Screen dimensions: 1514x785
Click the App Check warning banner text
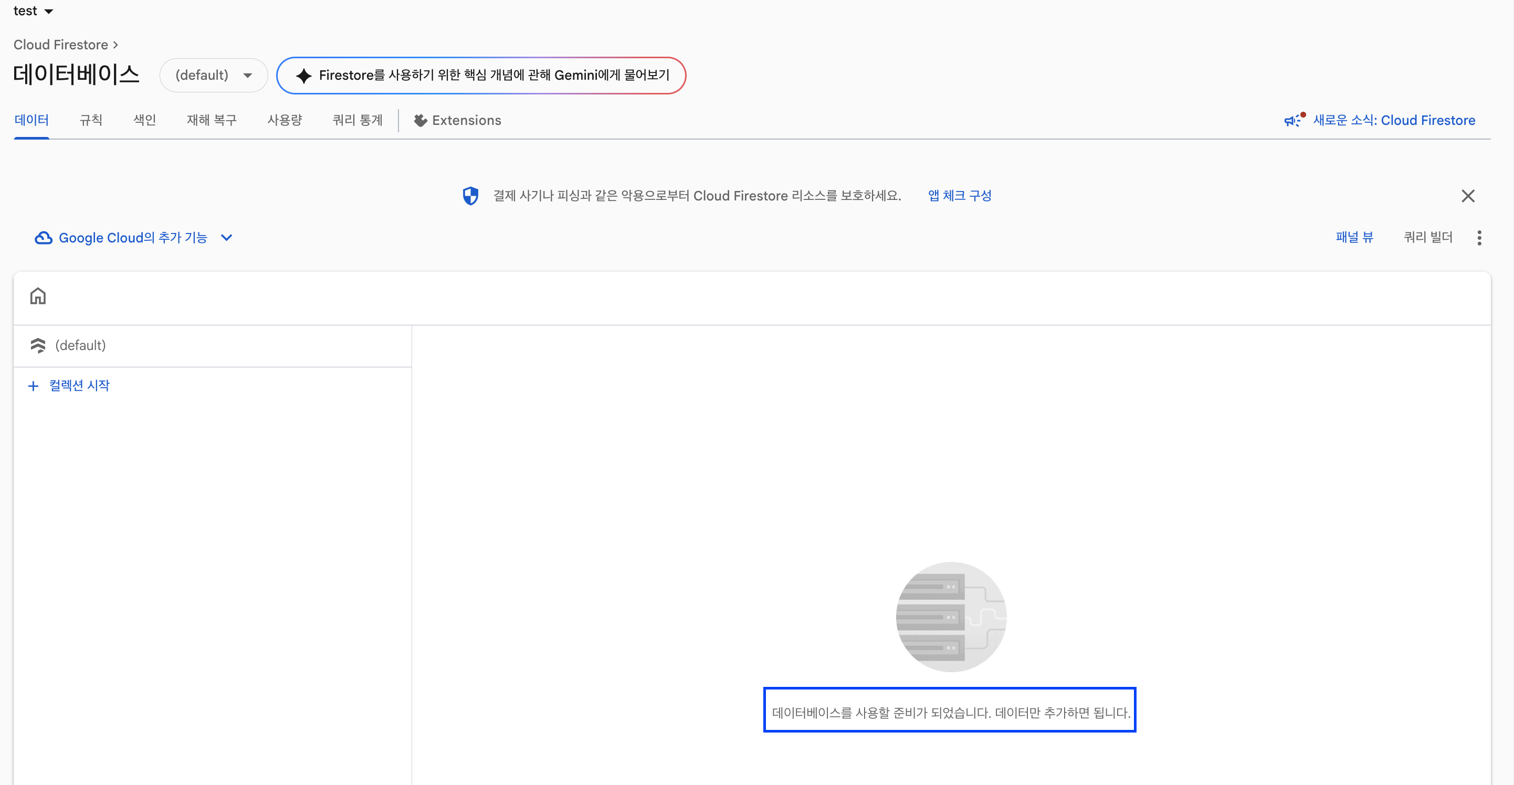pos(697,196)
